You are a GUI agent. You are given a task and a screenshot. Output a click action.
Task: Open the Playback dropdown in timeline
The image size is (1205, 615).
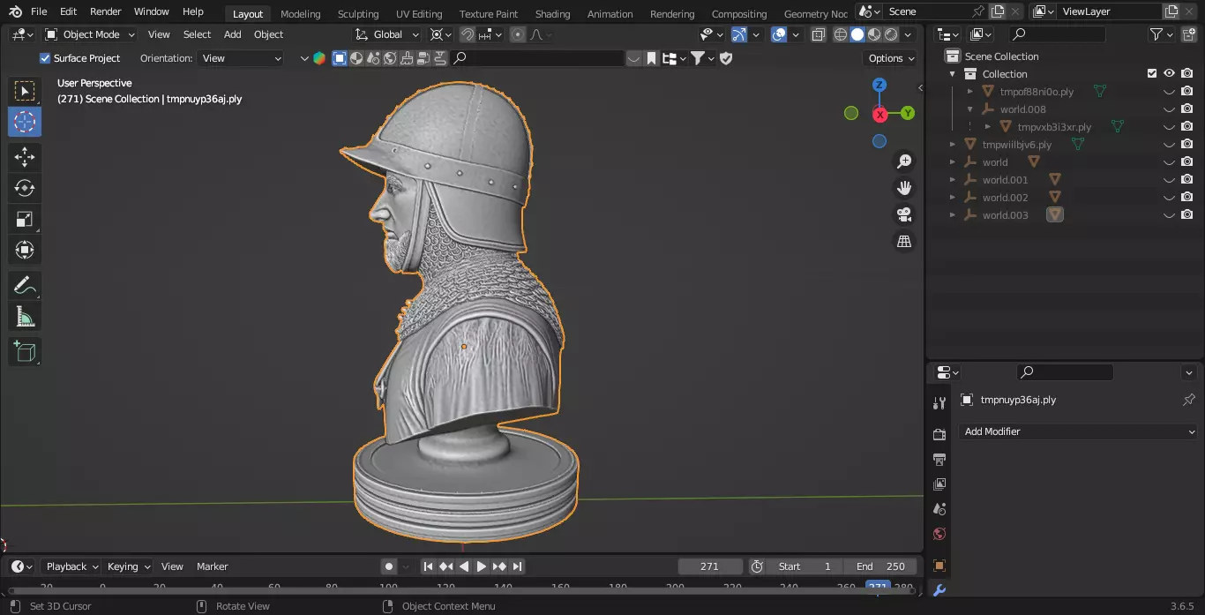pyautogui.click(x=72, y=566)
